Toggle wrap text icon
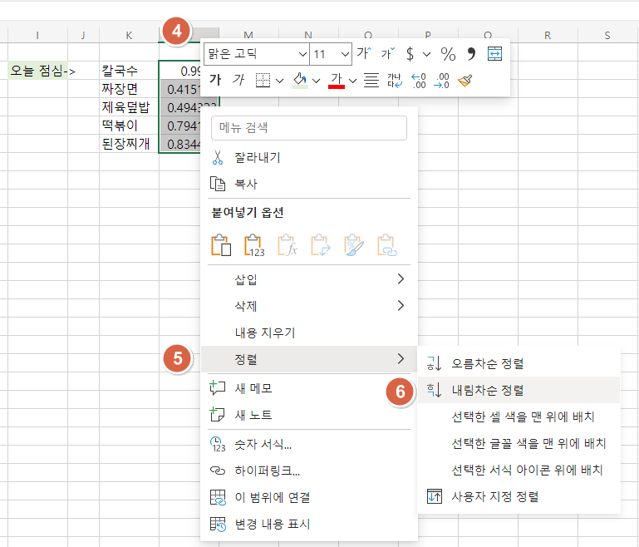This screenshot has width=639, height=547. click(x=395, y=81)
